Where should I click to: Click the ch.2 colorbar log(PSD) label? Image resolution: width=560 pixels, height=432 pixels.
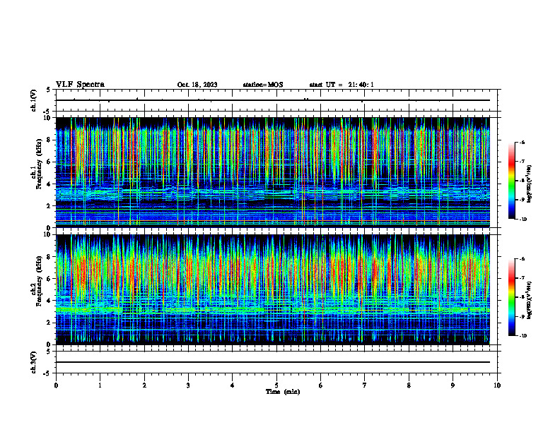click(x=529, y=300)
